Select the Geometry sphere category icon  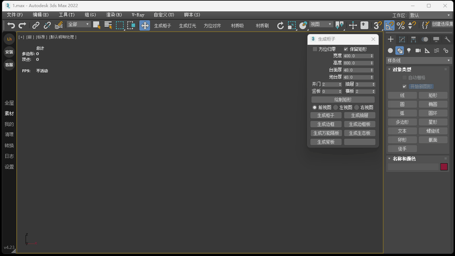pyautogui.click(x=390, y=50)
